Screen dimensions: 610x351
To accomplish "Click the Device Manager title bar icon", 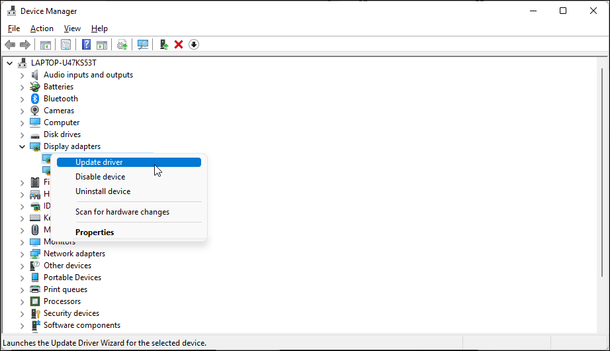I will [12, 11].
